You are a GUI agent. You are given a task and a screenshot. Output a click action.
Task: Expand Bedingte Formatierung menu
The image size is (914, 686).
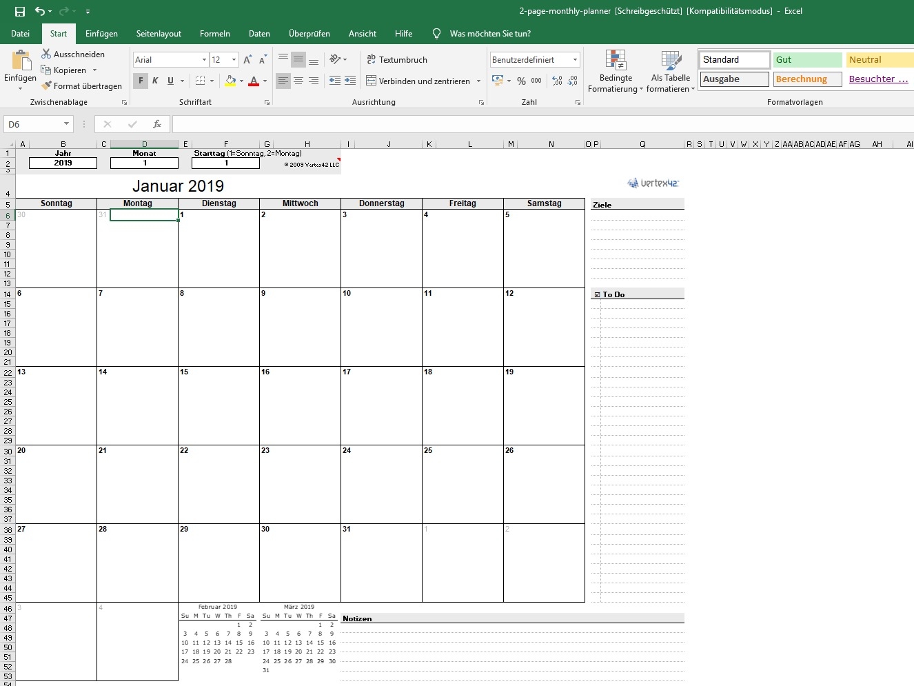616,72
